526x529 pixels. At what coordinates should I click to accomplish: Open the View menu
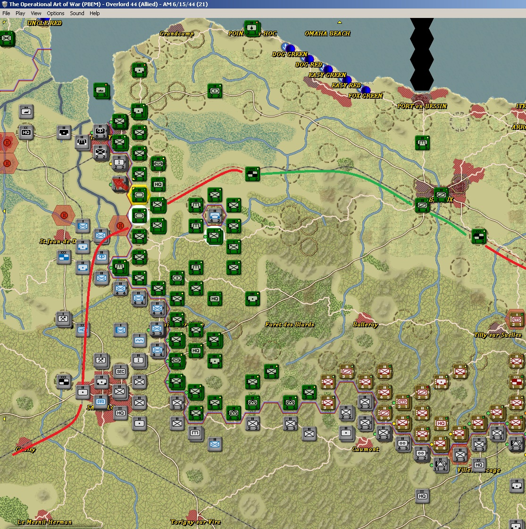coord(36,13)
